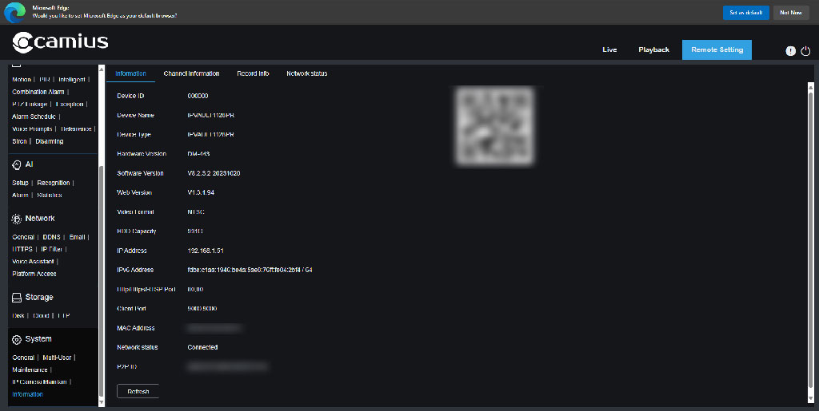Open the Playback page

[x=653, y=50]
